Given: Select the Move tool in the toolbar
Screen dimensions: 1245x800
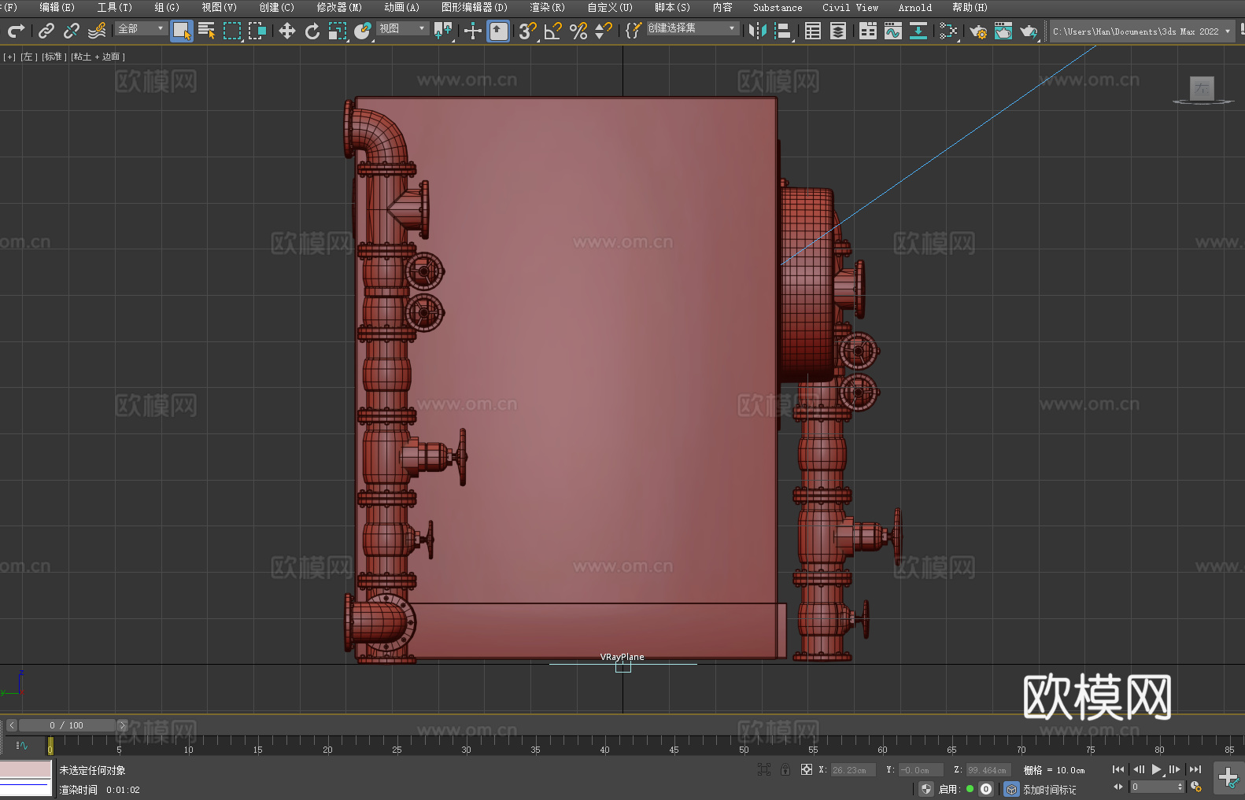Looking at the screenshot, I should click(x=286, y=31).
